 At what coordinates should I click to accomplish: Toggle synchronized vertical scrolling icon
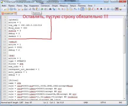pos(67,9)
